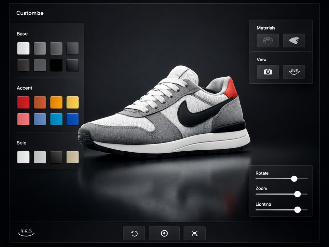Click the 360 icon in the bottom bar
The width and height of the screenshot is (329, 247).
point(26,233)
